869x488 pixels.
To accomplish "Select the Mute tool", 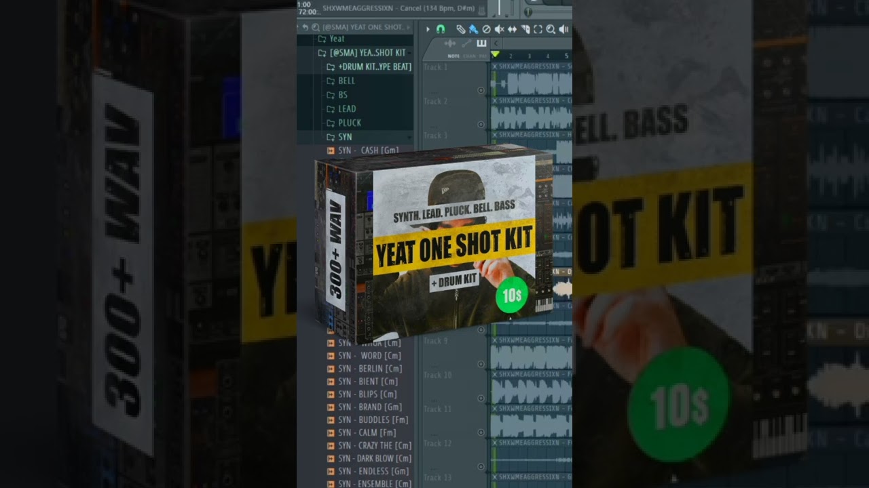I will [499, 29].
